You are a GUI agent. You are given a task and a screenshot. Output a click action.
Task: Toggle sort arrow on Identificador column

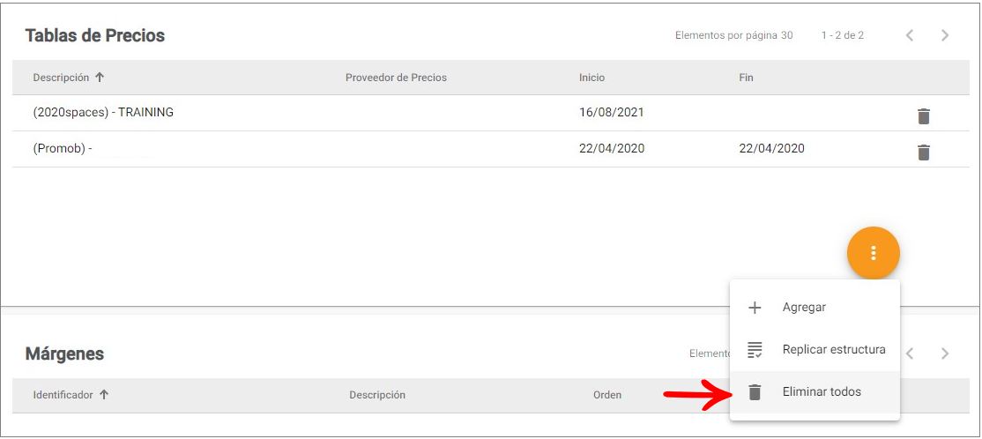coord(104,395)
